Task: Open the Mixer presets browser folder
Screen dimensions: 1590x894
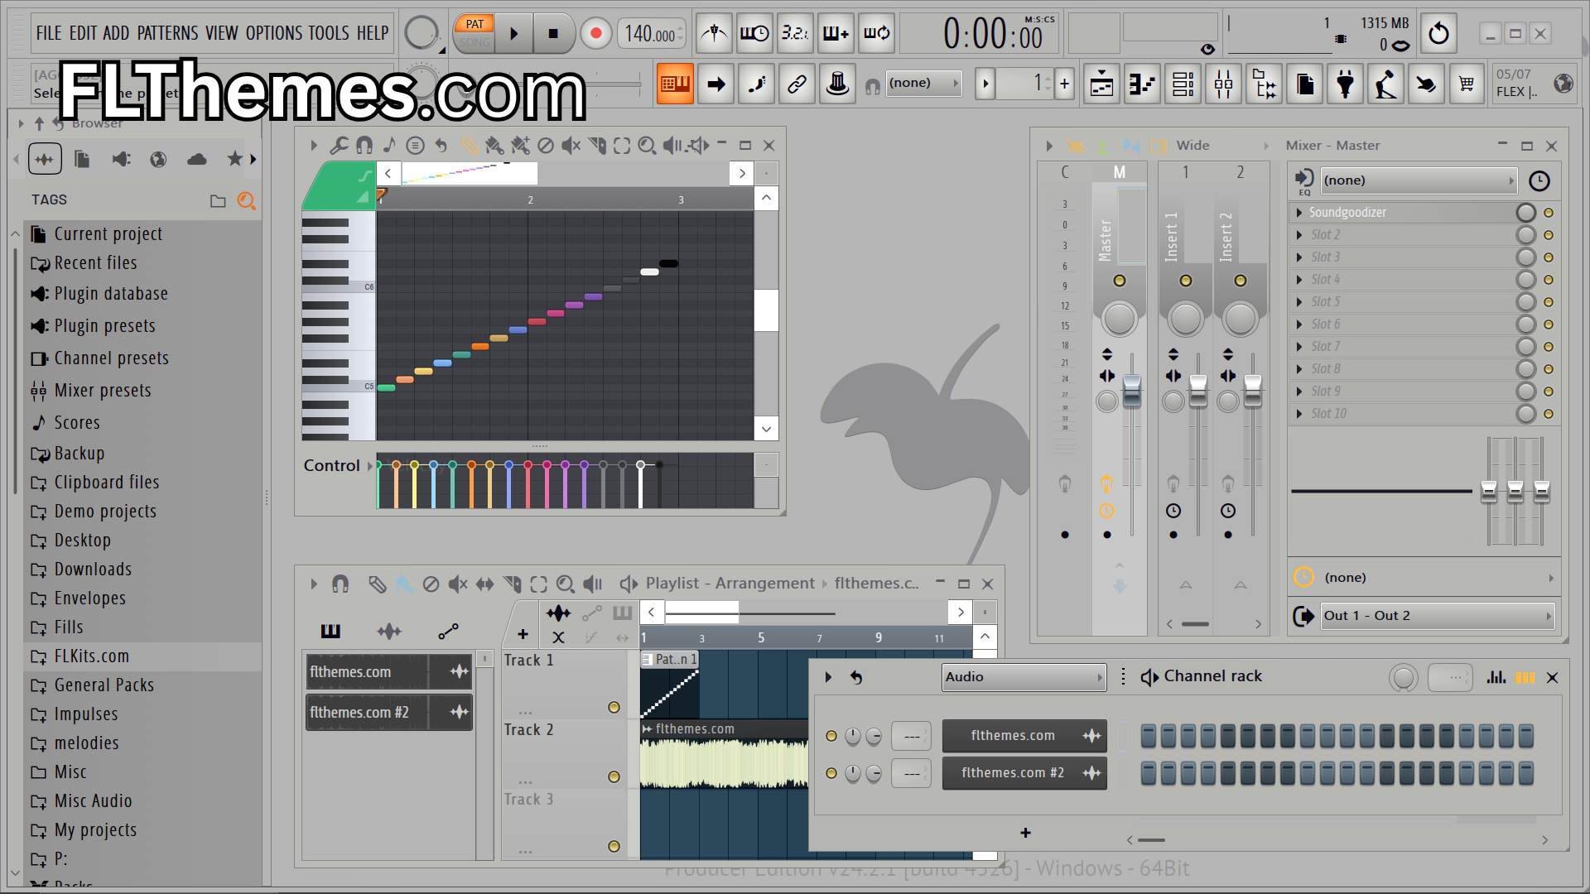Action: click(142, 391)
